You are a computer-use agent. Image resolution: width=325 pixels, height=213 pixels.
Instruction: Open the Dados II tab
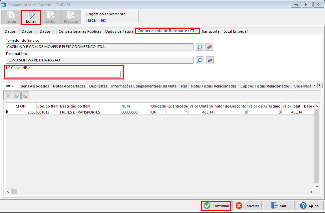pyautogui.click(x=29, y=31)
